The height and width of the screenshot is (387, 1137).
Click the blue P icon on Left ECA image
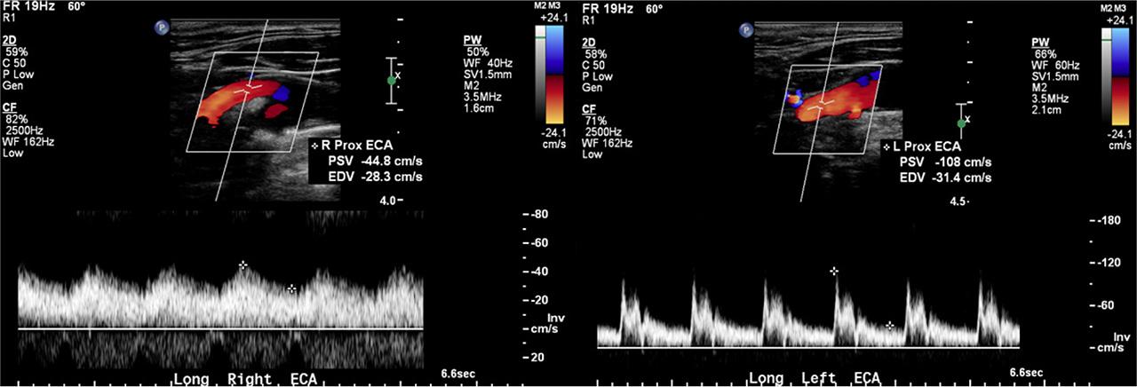(x=746, y=30)
